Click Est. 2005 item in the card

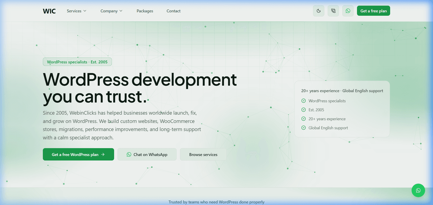[x=316, y=110]
